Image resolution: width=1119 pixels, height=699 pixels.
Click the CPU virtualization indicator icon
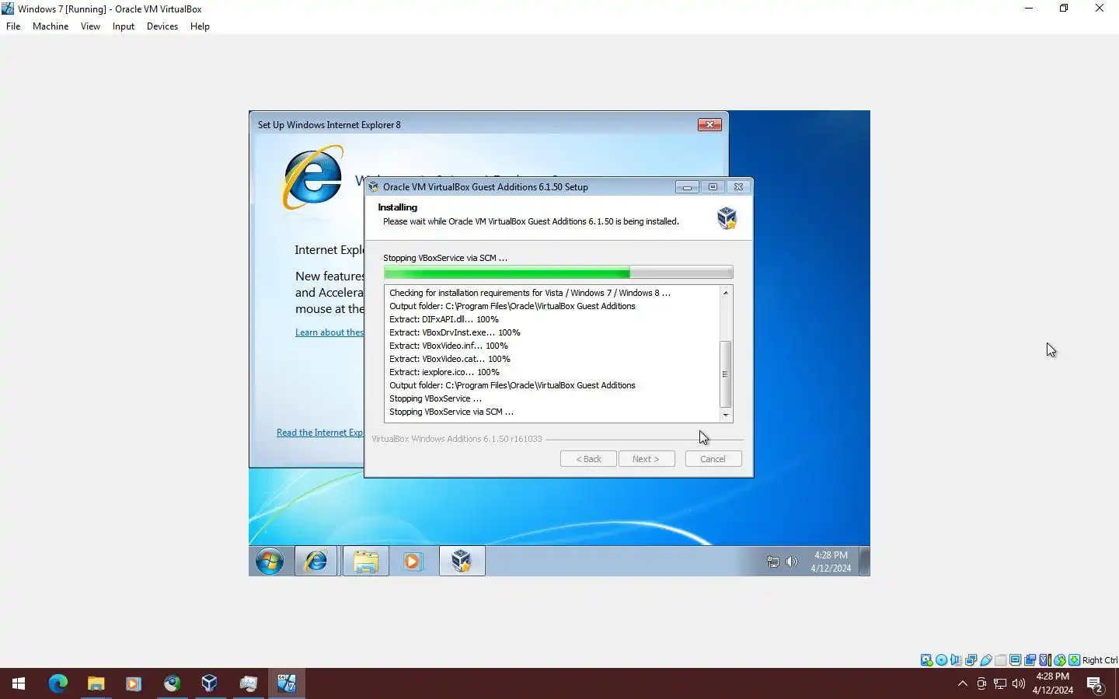click(x=1045, y=660)
